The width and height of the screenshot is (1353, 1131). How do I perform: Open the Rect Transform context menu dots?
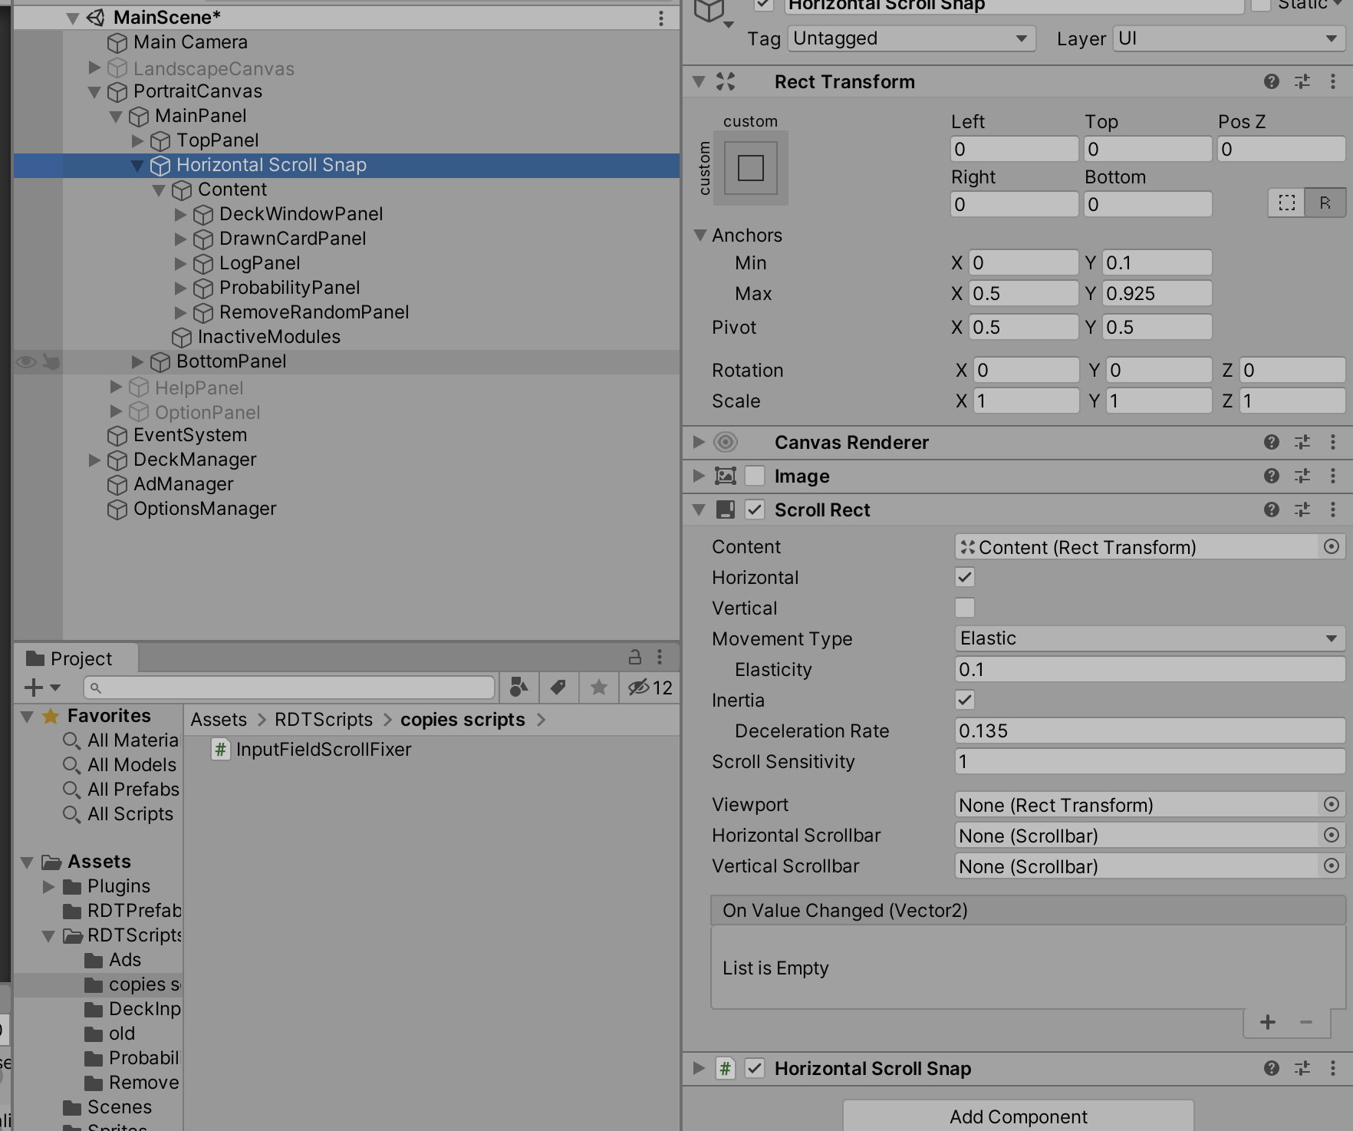click(x=1332, y=81)
